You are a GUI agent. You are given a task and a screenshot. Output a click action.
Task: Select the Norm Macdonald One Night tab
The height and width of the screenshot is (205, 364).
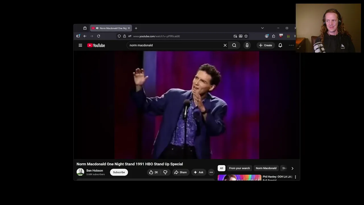pyautogui.click(x=111, y=28)
